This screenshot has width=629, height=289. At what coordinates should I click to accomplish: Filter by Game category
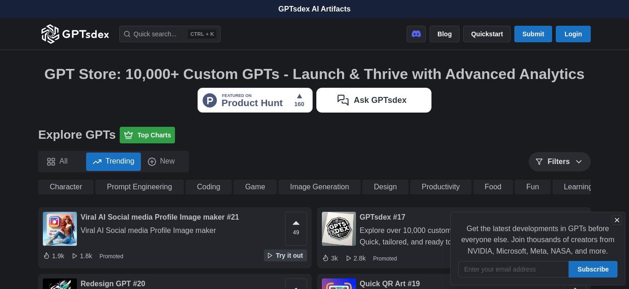coord(255,187)
